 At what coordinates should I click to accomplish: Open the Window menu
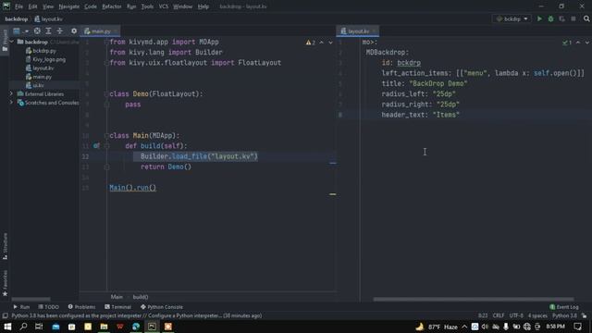coord(183,6)
